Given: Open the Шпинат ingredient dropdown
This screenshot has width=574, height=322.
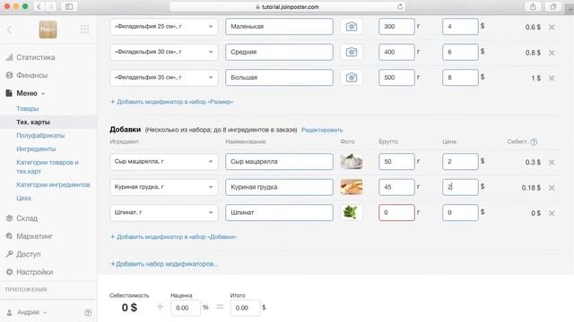Looking at the screenshot, I should click(x=164, y=213).
